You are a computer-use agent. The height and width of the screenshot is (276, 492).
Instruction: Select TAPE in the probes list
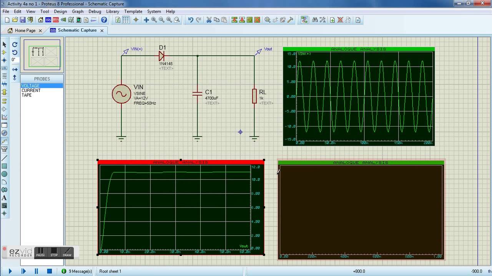(42, 95)
